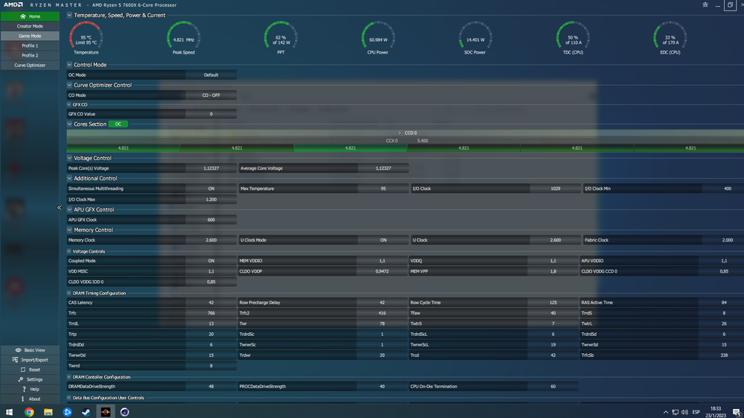Image resolution: width=744 pixels, height=418 pixels.
Task: Collapse the Control Mode section
Action: click(69, 65)
